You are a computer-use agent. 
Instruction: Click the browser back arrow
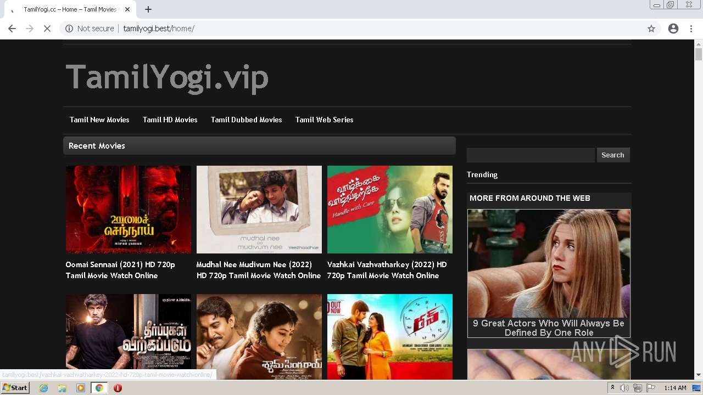tap(12, 29)
